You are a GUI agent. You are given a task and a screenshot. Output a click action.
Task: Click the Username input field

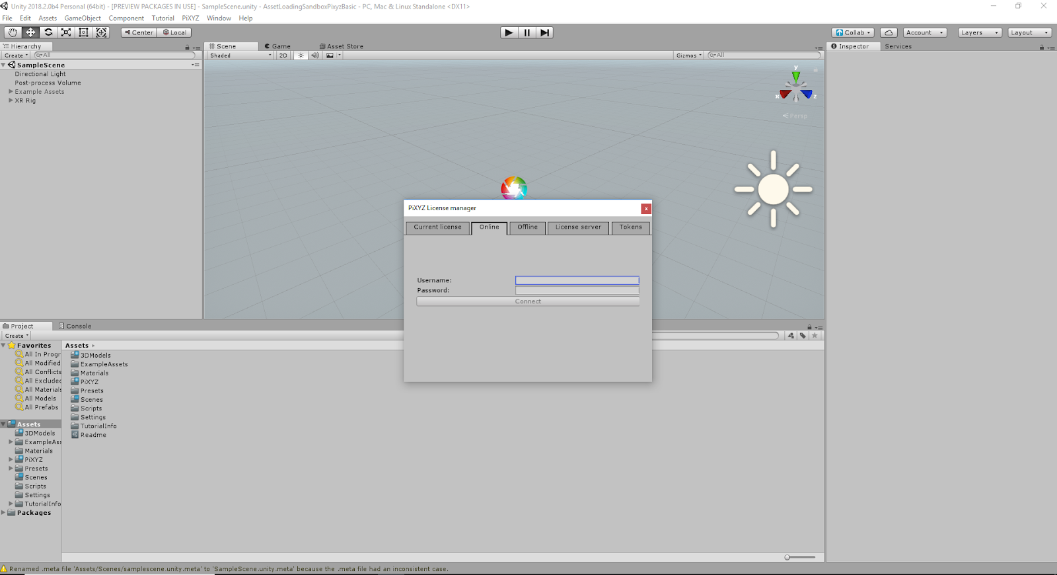pos(577,280)
